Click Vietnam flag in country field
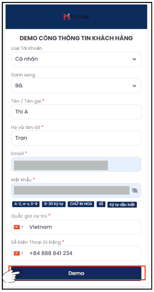The height and width of the screenshot is (292, 154). coord(17,227)
